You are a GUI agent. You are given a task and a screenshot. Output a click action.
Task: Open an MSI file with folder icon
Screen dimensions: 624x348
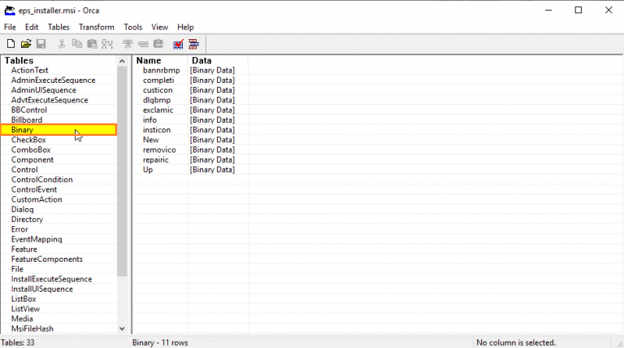26,44
